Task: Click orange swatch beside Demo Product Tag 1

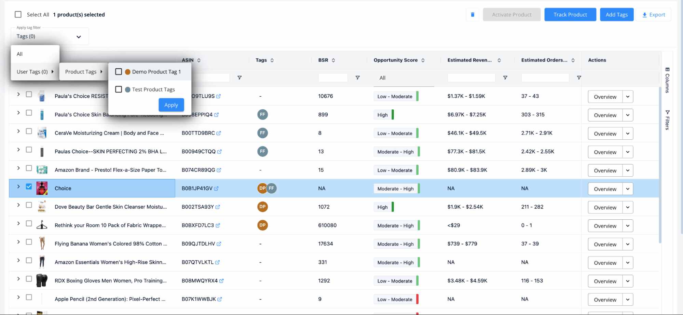Action: click(x=128, y=72)
